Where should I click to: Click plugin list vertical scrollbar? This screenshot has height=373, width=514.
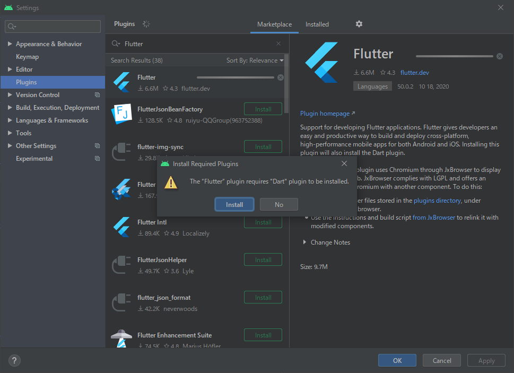click(286, 84)
